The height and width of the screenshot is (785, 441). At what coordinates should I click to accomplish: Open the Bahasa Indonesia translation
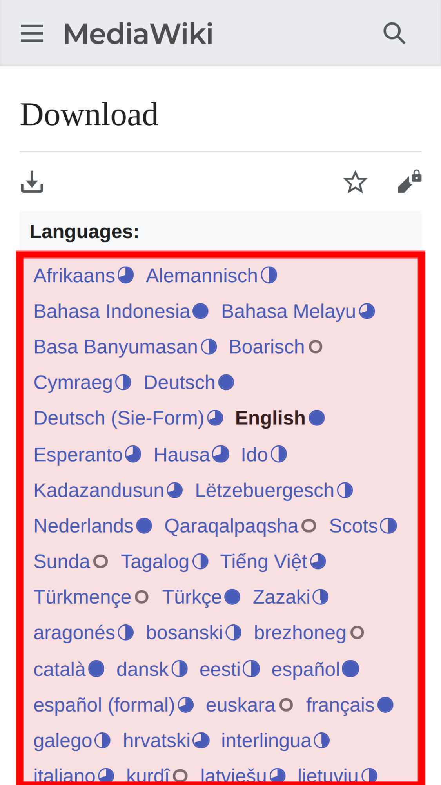coord(112,311)
